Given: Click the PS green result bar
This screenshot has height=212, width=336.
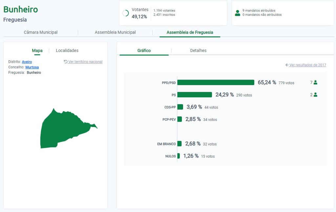Looking at the screenshot, I should click(x=195, y=95).
